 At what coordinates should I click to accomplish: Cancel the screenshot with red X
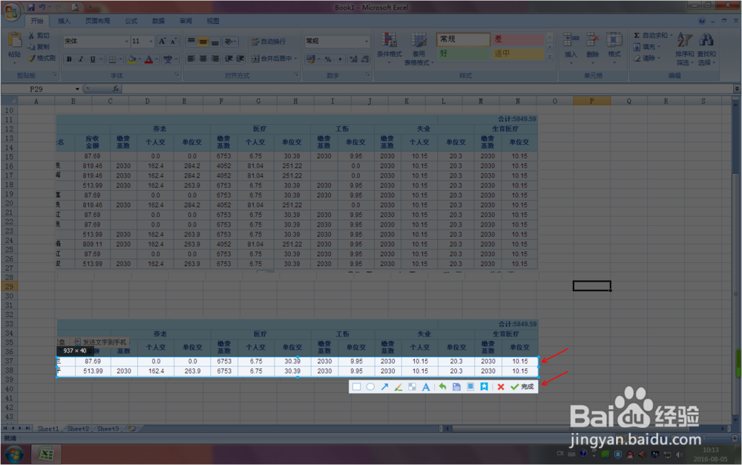(x=501, y=387)
